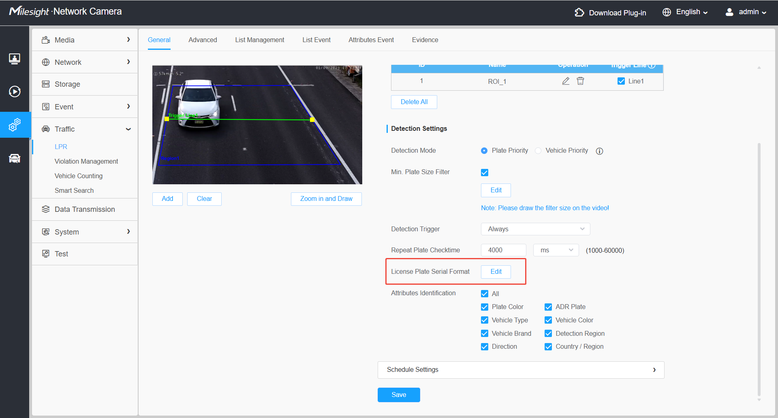Click Edit for License Plate Serial Format
The width and height of the screenshot is (778, 418).
point(496,272)
